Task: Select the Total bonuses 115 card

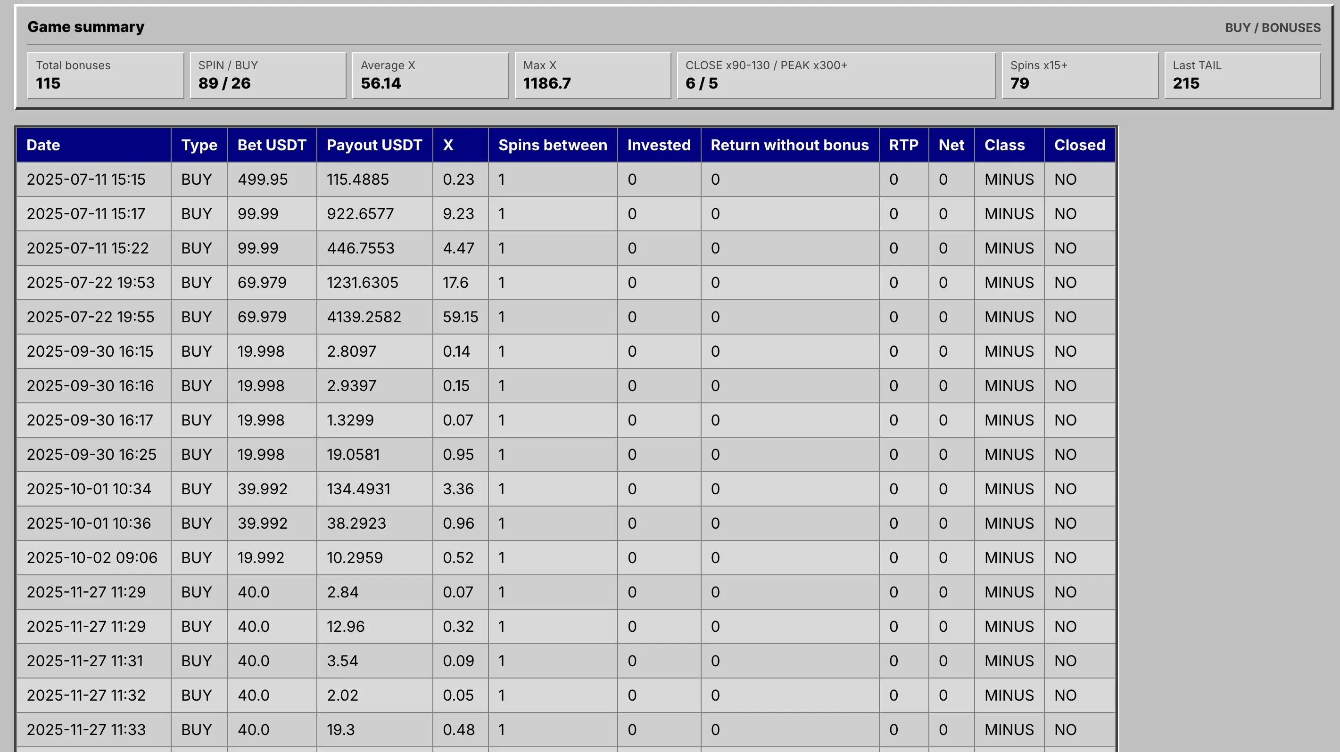Action: coord(106,75)
